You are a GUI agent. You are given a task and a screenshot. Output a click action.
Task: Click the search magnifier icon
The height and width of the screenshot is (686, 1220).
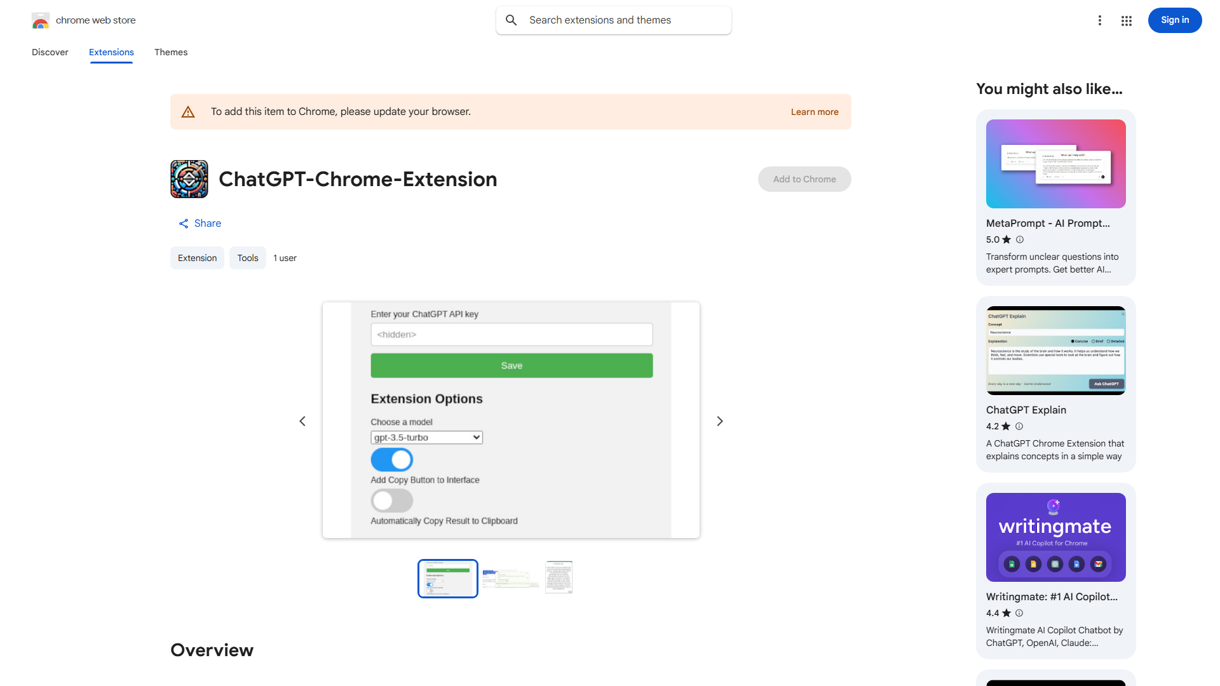pyautogui.click(x=511, y=20)
